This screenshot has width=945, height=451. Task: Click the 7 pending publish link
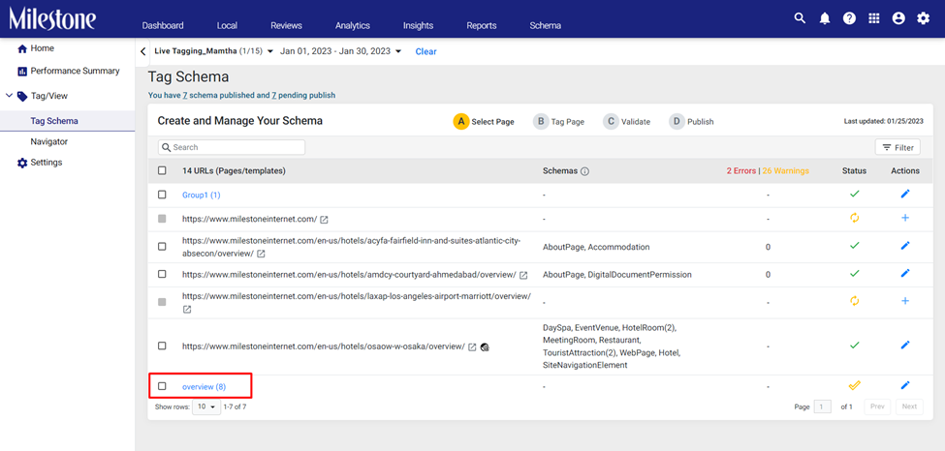tap(274, 95)
